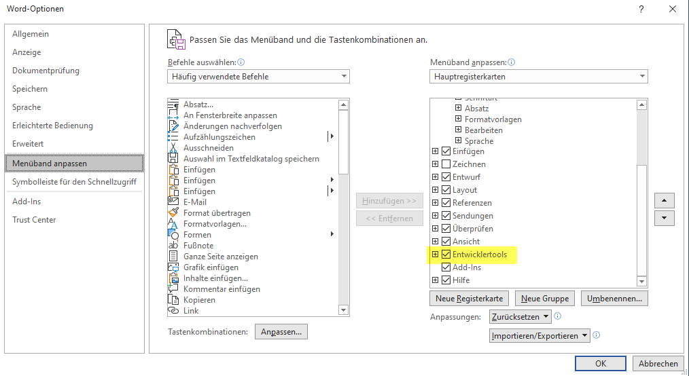Screen dimensions: 689x376
Task: Click Auswahl im Textfeldkatalog speichern icon
Action: click(x=173, y=159)
